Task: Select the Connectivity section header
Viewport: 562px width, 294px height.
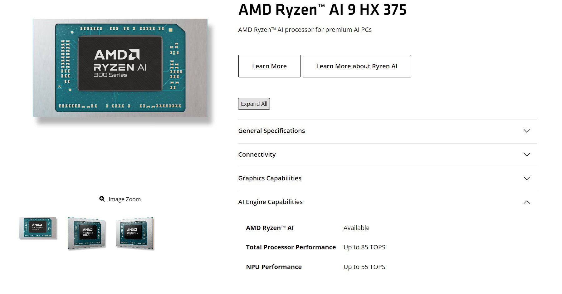Action: click(x=257, y=154)
